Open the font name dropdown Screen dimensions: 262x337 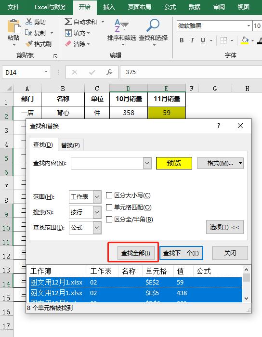pos(249,26)
